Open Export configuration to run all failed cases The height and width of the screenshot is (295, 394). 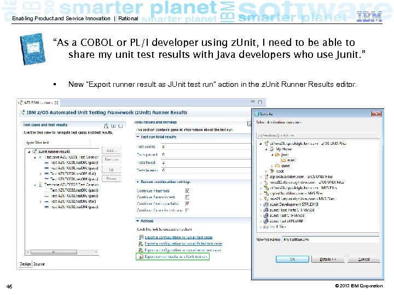183,244
